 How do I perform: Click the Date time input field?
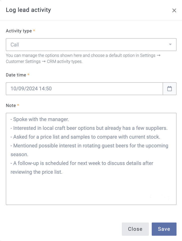[x=84, y=89]
